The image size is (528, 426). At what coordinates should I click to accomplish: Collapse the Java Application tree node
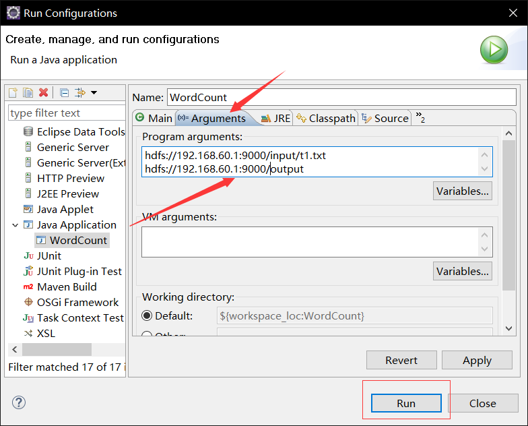click(x=15, y=225)
